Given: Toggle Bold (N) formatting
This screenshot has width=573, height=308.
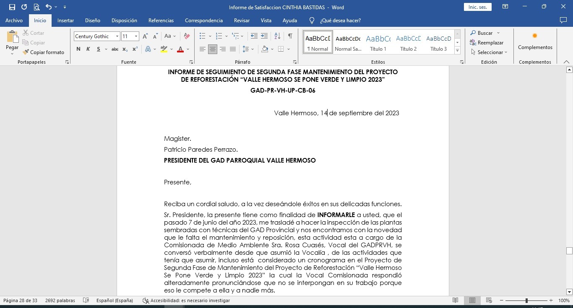Looking at the screenshot, I should tap(78, 49).
